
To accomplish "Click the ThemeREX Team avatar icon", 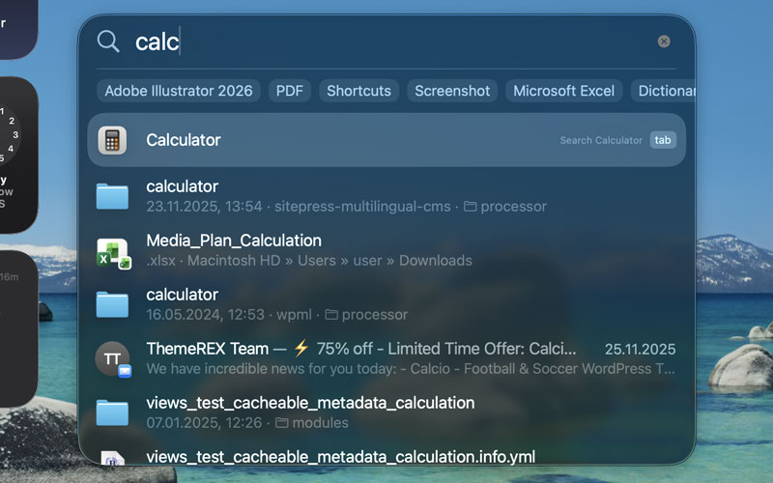I will pyautogui.click(x=113, y=358).
